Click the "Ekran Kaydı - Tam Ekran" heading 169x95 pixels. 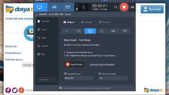coord(77,40)
